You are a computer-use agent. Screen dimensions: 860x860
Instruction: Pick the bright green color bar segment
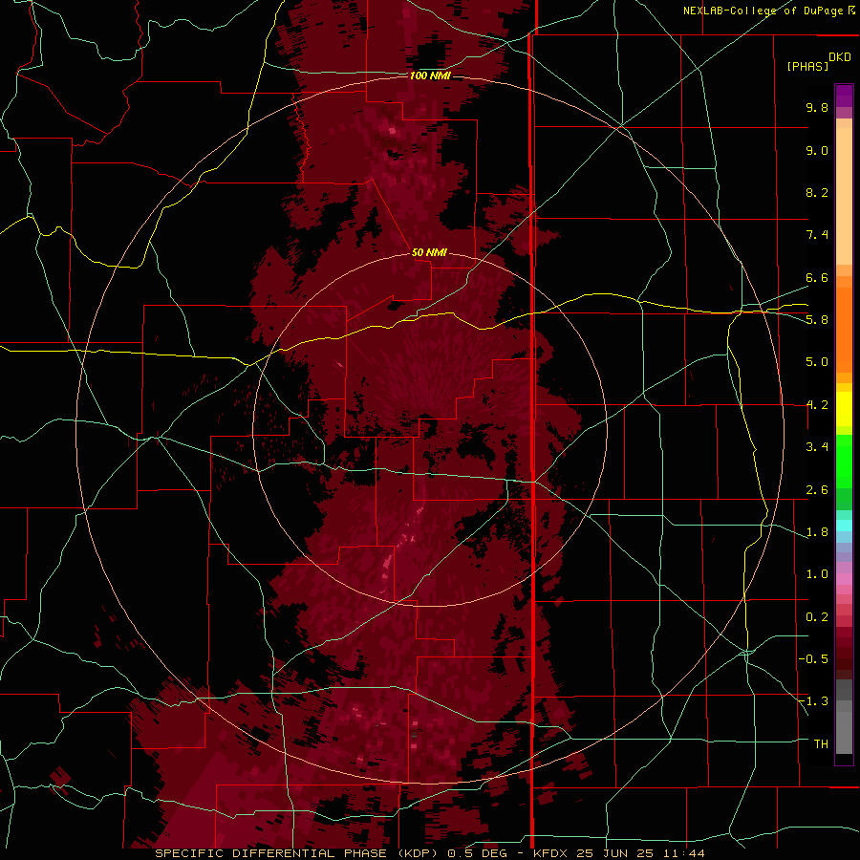(844, 461)
